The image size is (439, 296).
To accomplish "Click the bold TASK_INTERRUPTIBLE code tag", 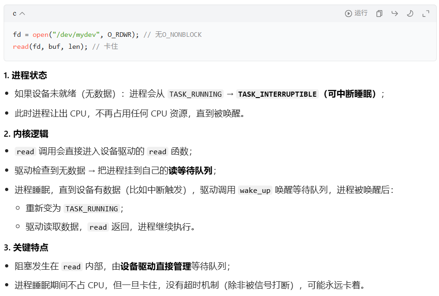I will pos(277,94).
